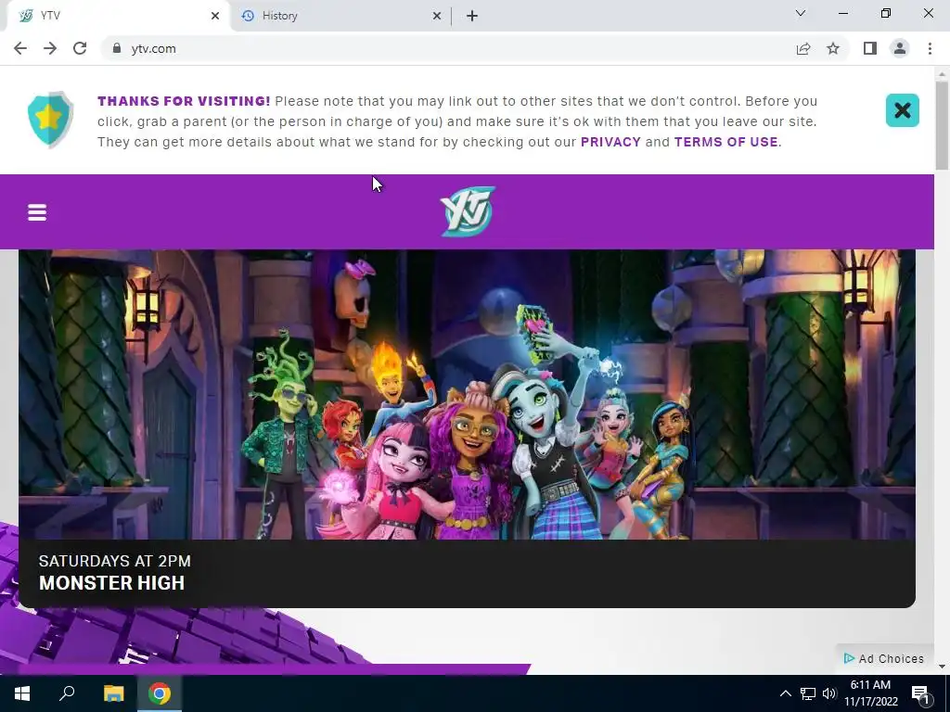Image resolution: width=950 pixels, height=712 pixels.
Task: Open the Chrome three-dot menu
Action: click(x=930, y=48)
